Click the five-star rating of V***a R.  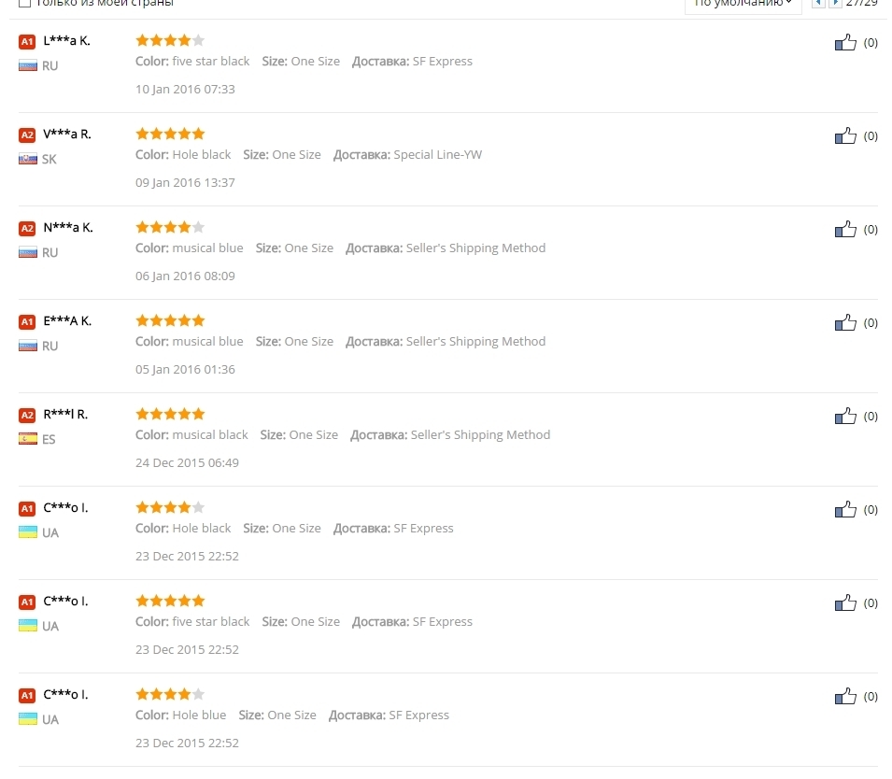[x=170, y=134]
